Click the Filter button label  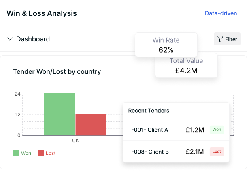pyautogui.click(x=231, y=39)
